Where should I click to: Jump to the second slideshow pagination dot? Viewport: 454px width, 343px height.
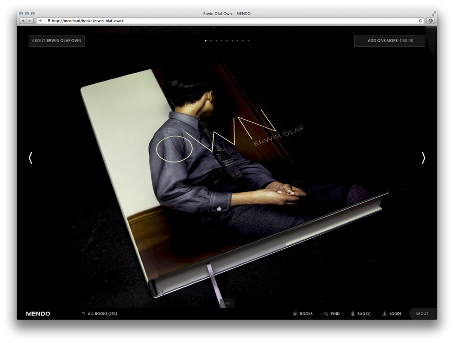211,41
